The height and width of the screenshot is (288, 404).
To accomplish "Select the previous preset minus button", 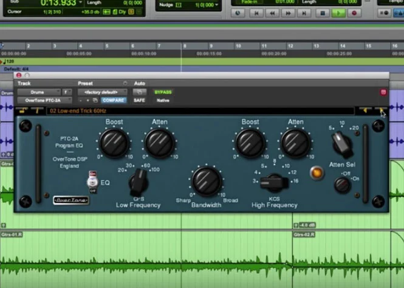I will pos(81,100).
